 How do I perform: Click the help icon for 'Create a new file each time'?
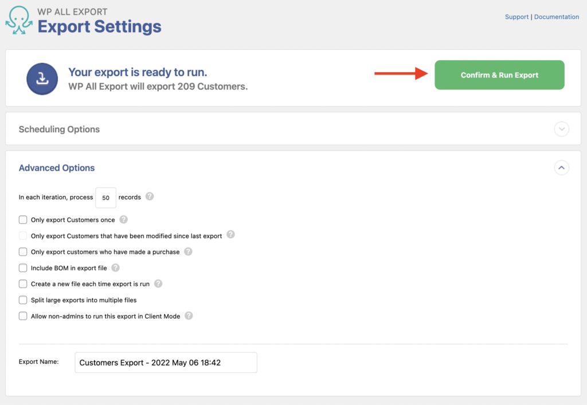pos(158,283)
